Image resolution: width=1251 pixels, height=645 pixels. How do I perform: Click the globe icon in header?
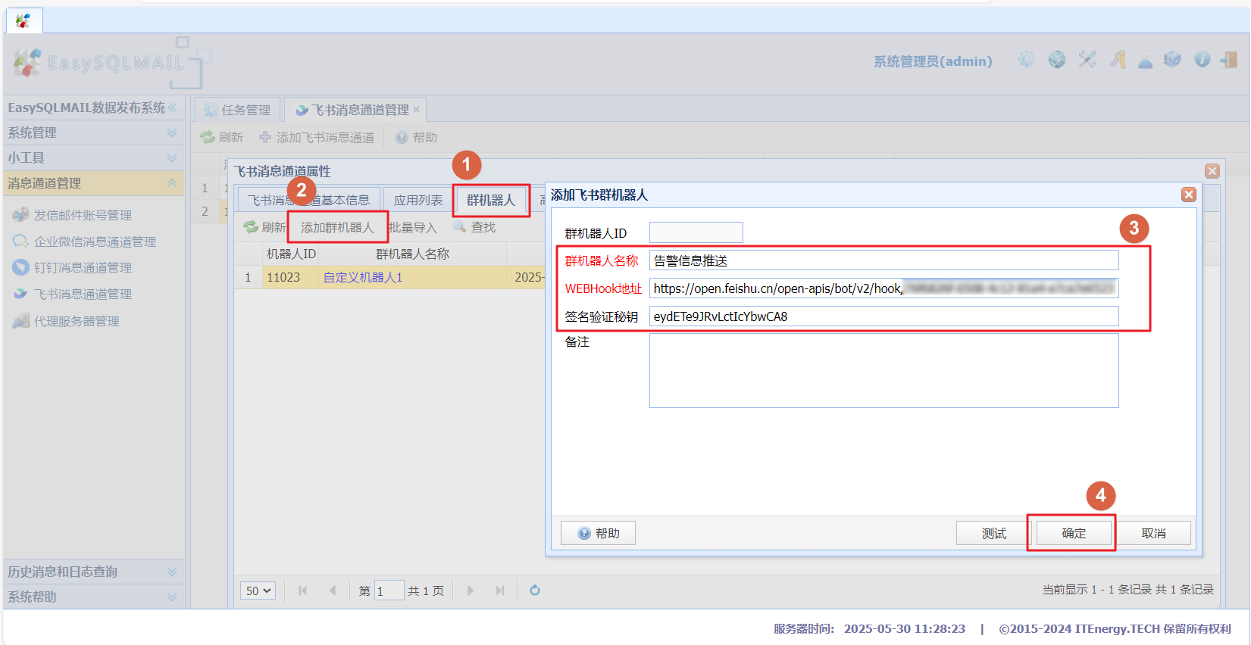tap(1056, 60)
